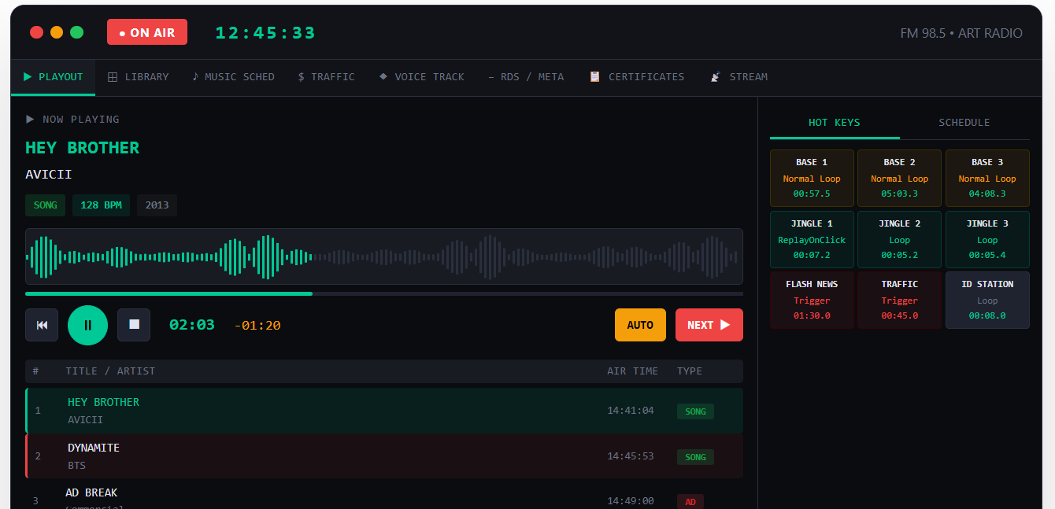Click the track progress bar under waveform
The width and height of the screenshot is (1055, 509).
click(x=384, y=293)
